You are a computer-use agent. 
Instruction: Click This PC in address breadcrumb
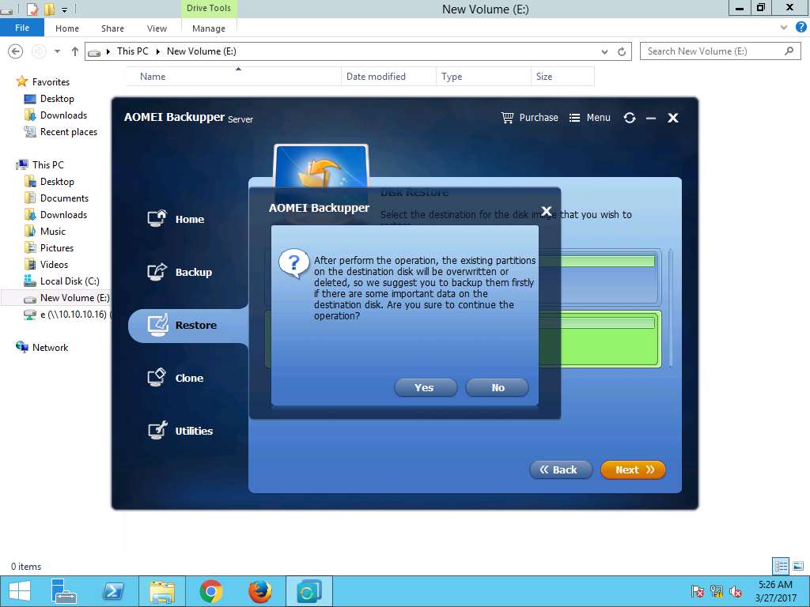[x=132, y=51]
